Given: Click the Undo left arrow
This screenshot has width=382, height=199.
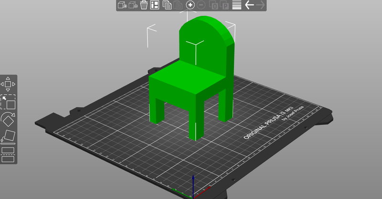Looking at the screenshot, I should [x=249, y=5].
